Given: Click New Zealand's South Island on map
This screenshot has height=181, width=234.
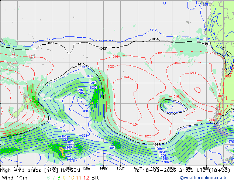Looking at the screenshot, I should coord(18,112).
